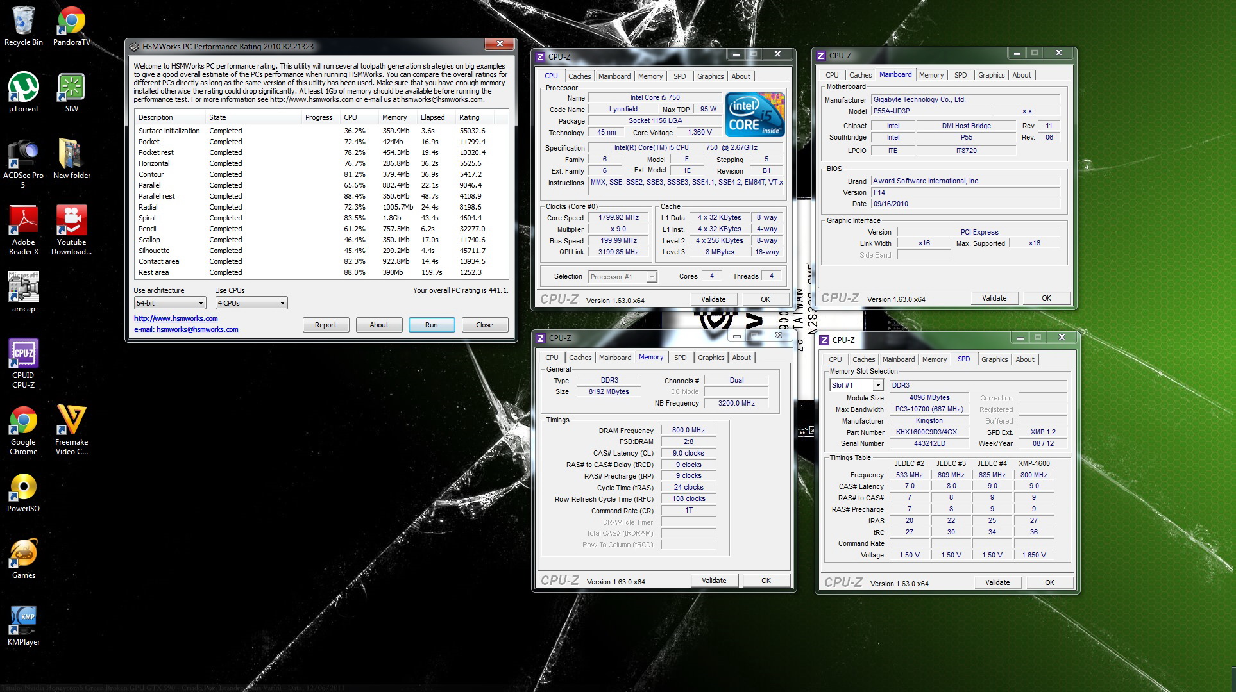This screenshot has height=692, width=1236.
Task: Open ACDSee Pro 5 shortcut
Action: [24, 155]
